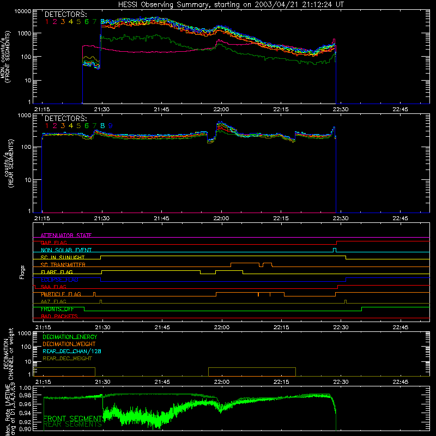The width and height of the screenshot is (436, 436).
Task: Click the DETECTORS: label in front segments plot
Action: (65, 15)
